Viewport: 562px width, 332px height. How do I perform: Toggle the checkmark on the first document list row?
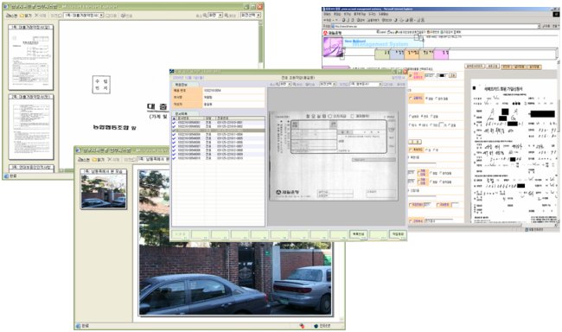click(x=174, y=123)
